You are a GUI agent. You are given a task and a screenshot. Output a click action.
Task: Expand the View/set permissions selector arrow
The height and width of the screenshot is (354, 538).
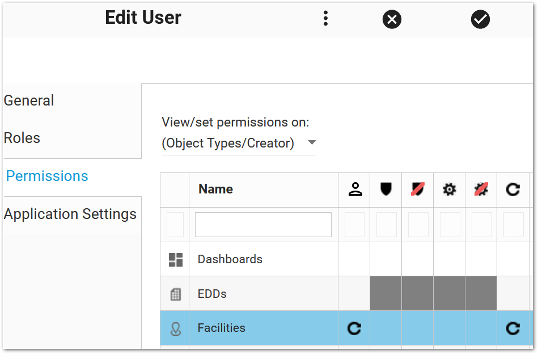coord(312,144)
